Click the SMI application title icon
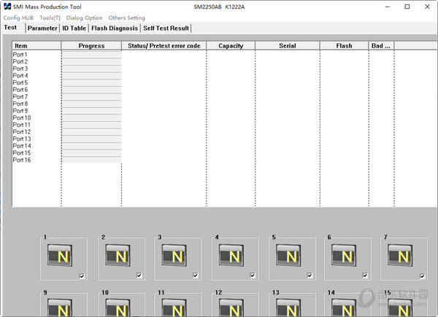Viewport: 438px width, 317px height. point(7,6)
